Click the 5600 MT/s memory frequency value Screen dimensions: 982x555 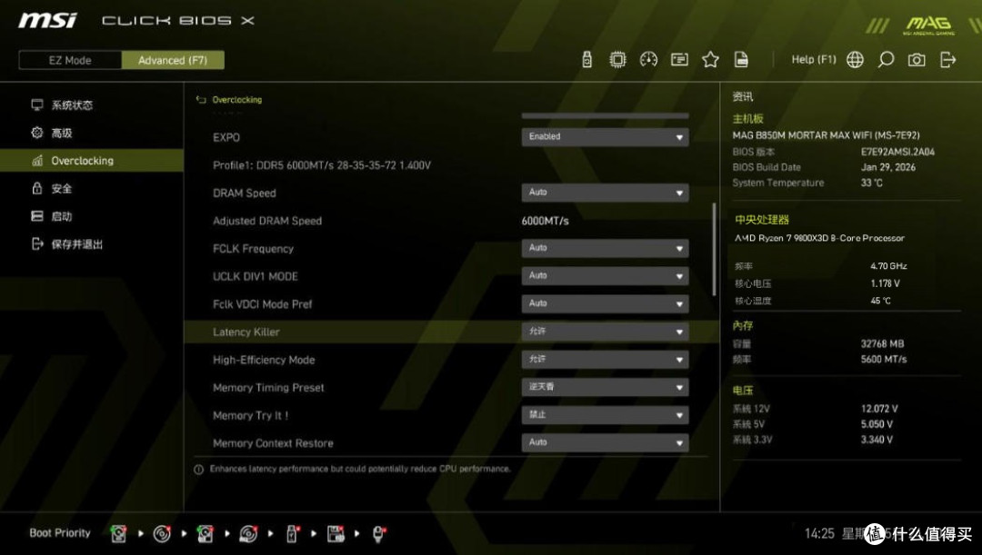pos(884,359)
